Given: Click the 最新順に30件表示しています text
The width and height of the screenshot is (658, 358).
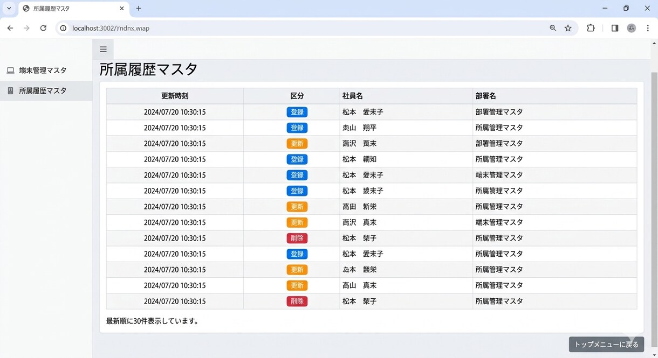Looking at the screenshot, I should point(152,321).
